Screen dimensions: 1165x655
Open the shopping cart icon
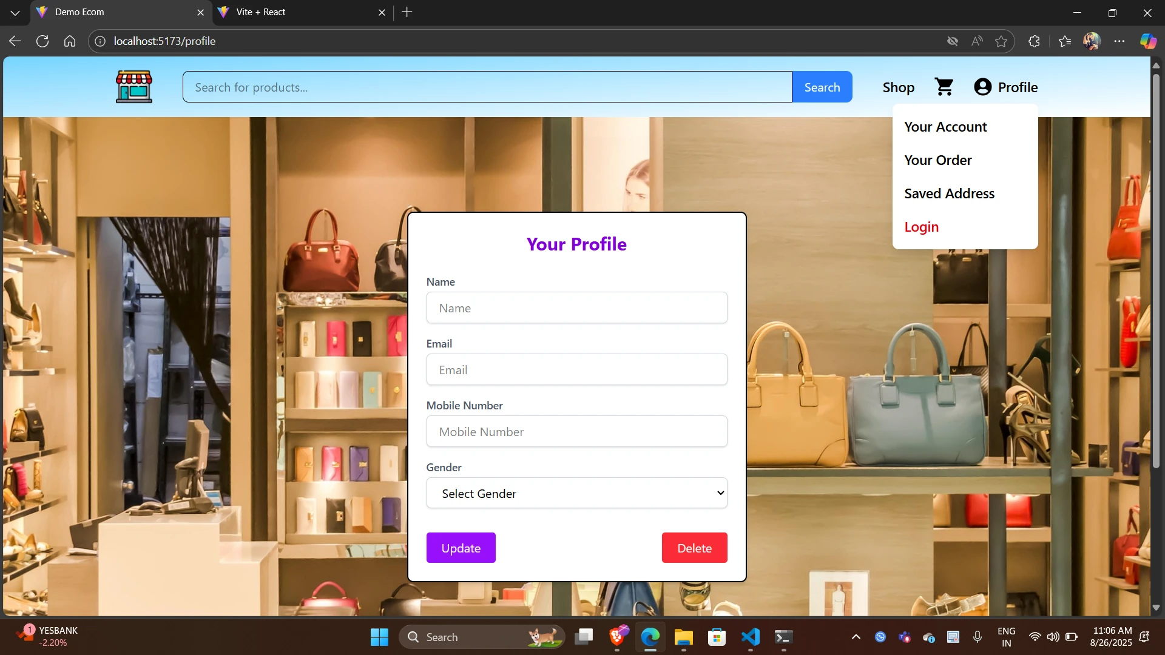coord(944,87)
